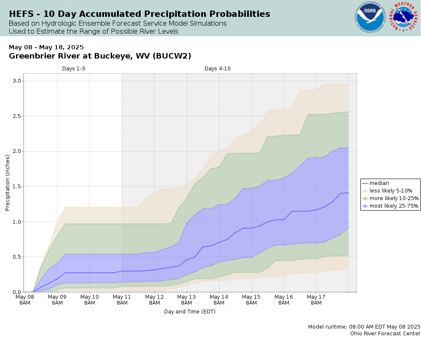Click the less likely 5-10% legend swatch
The width and height of the screenshot is (421, 337).
point(365,191)
